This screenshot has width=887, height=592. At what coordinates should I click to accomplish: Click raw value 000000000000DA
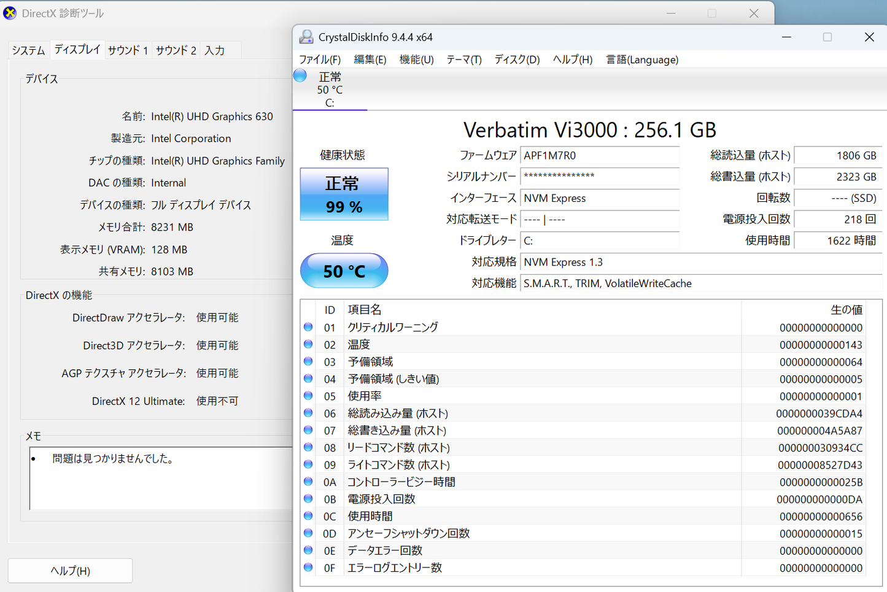tap(819, 499)
